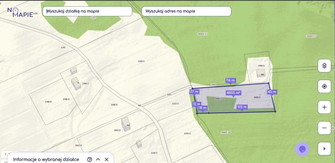This screenshot has height=163, width=335.
Task: Click the NaMapie logo
Action: point(20,12)
